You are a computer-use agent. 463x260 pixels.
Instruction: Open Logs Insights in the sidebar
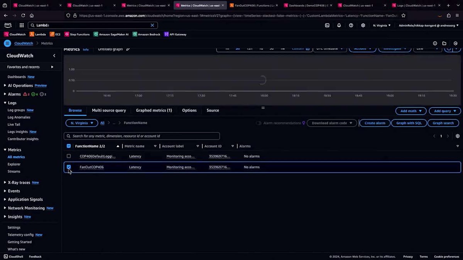pos(18,132)
